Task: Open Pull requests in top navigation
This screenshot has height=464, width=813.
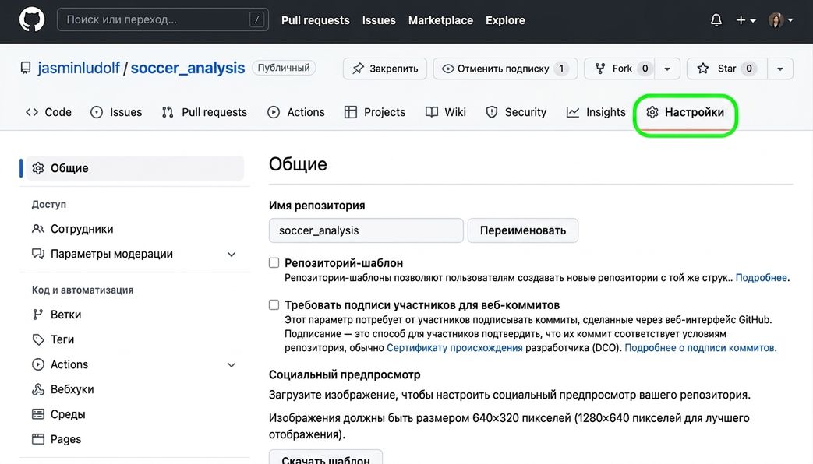Action: pos(315,20)
